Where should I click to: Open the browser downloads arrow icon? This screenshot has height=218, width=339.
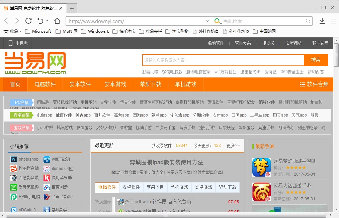322,21
